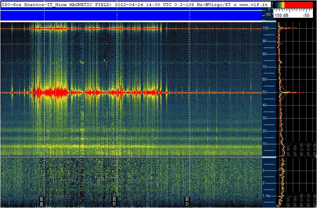Click the 10 Hz frequency axis label
The height and width of the screenshot is (208, 317).
pyautogui.click(x=266, y=144)
